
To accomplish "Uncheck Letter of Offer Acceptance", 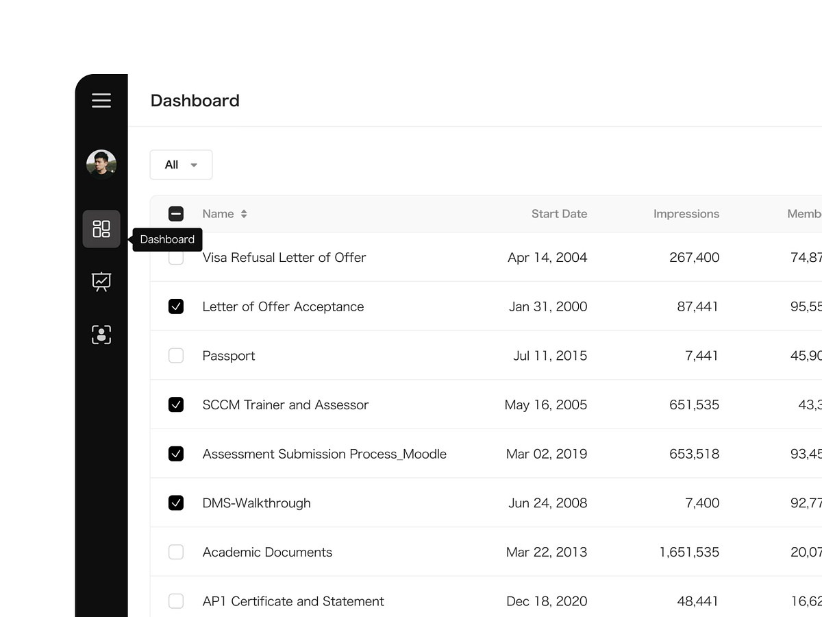I will [176, 306].
